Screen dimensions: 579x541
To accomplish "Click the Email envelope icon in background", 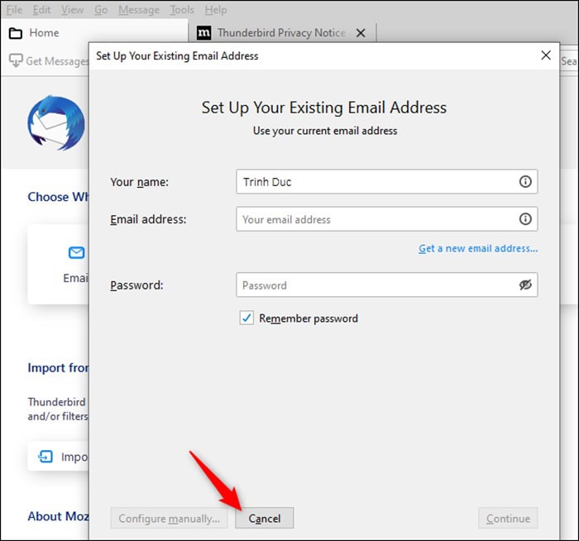I will tap(76, 252).
